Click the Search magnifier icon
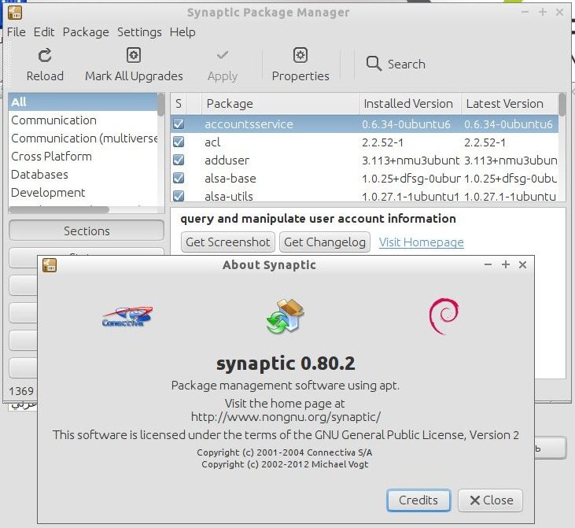575x528 pixels. click(x=374, y=64)
